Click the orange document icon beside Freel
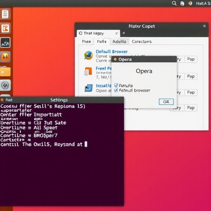 click(88, 71)
